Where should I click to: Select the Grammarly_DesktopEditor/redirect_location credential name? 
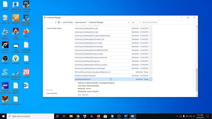tap(91, 65)
